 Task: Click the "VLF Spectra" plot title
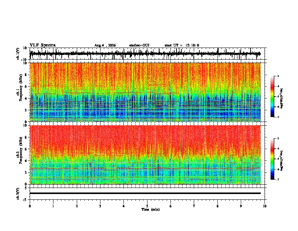click(43, 45)
